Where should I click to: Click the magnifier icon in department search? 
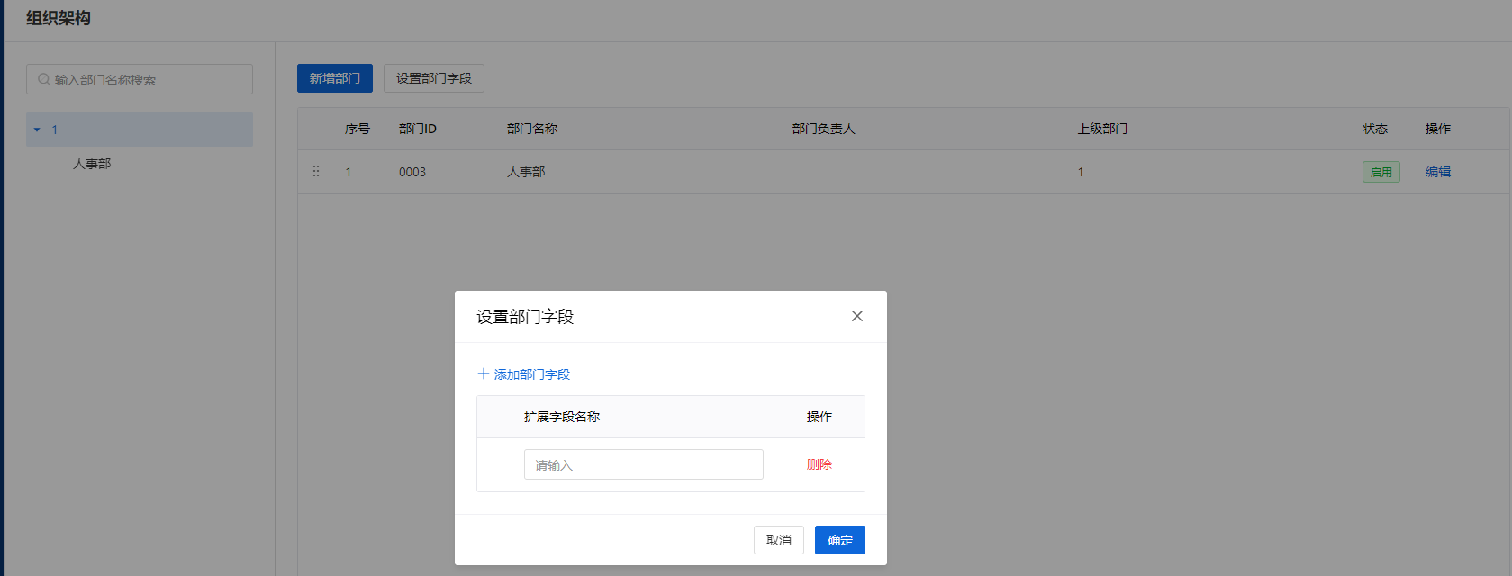coord(43,79)
